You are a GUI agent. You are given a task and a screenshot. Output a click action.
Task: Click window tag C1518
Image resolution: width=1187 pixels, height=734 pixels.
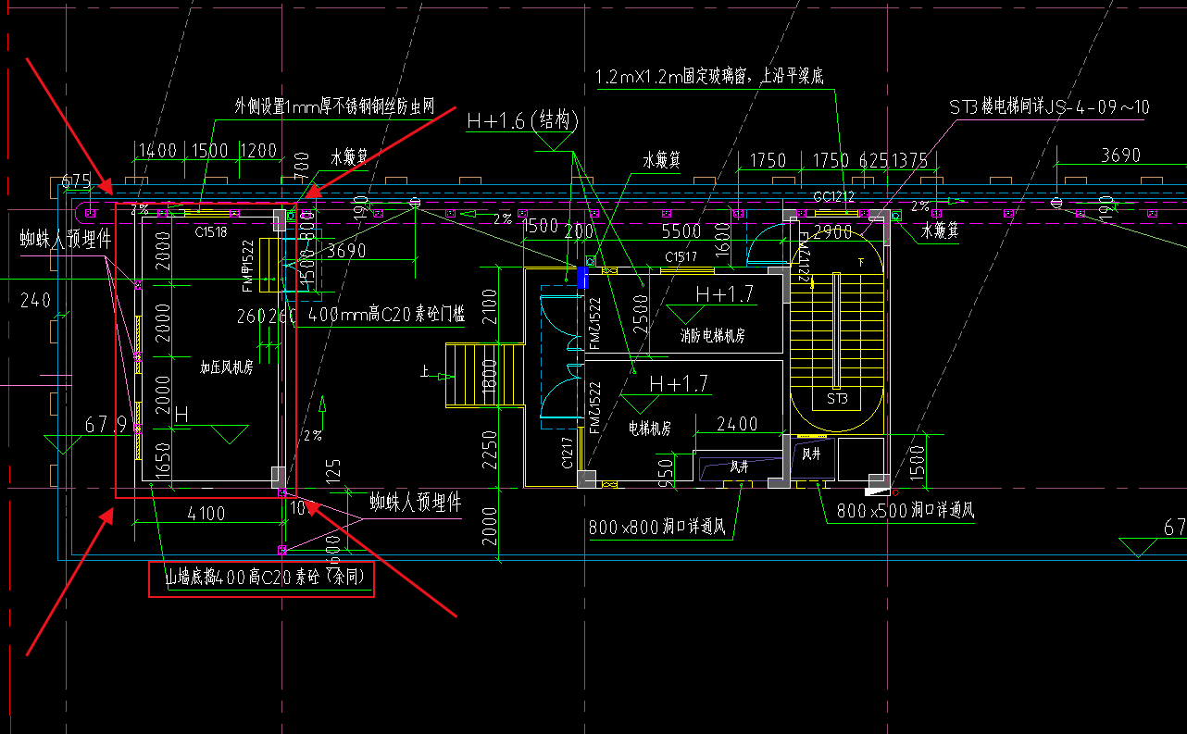coord(211,232)
